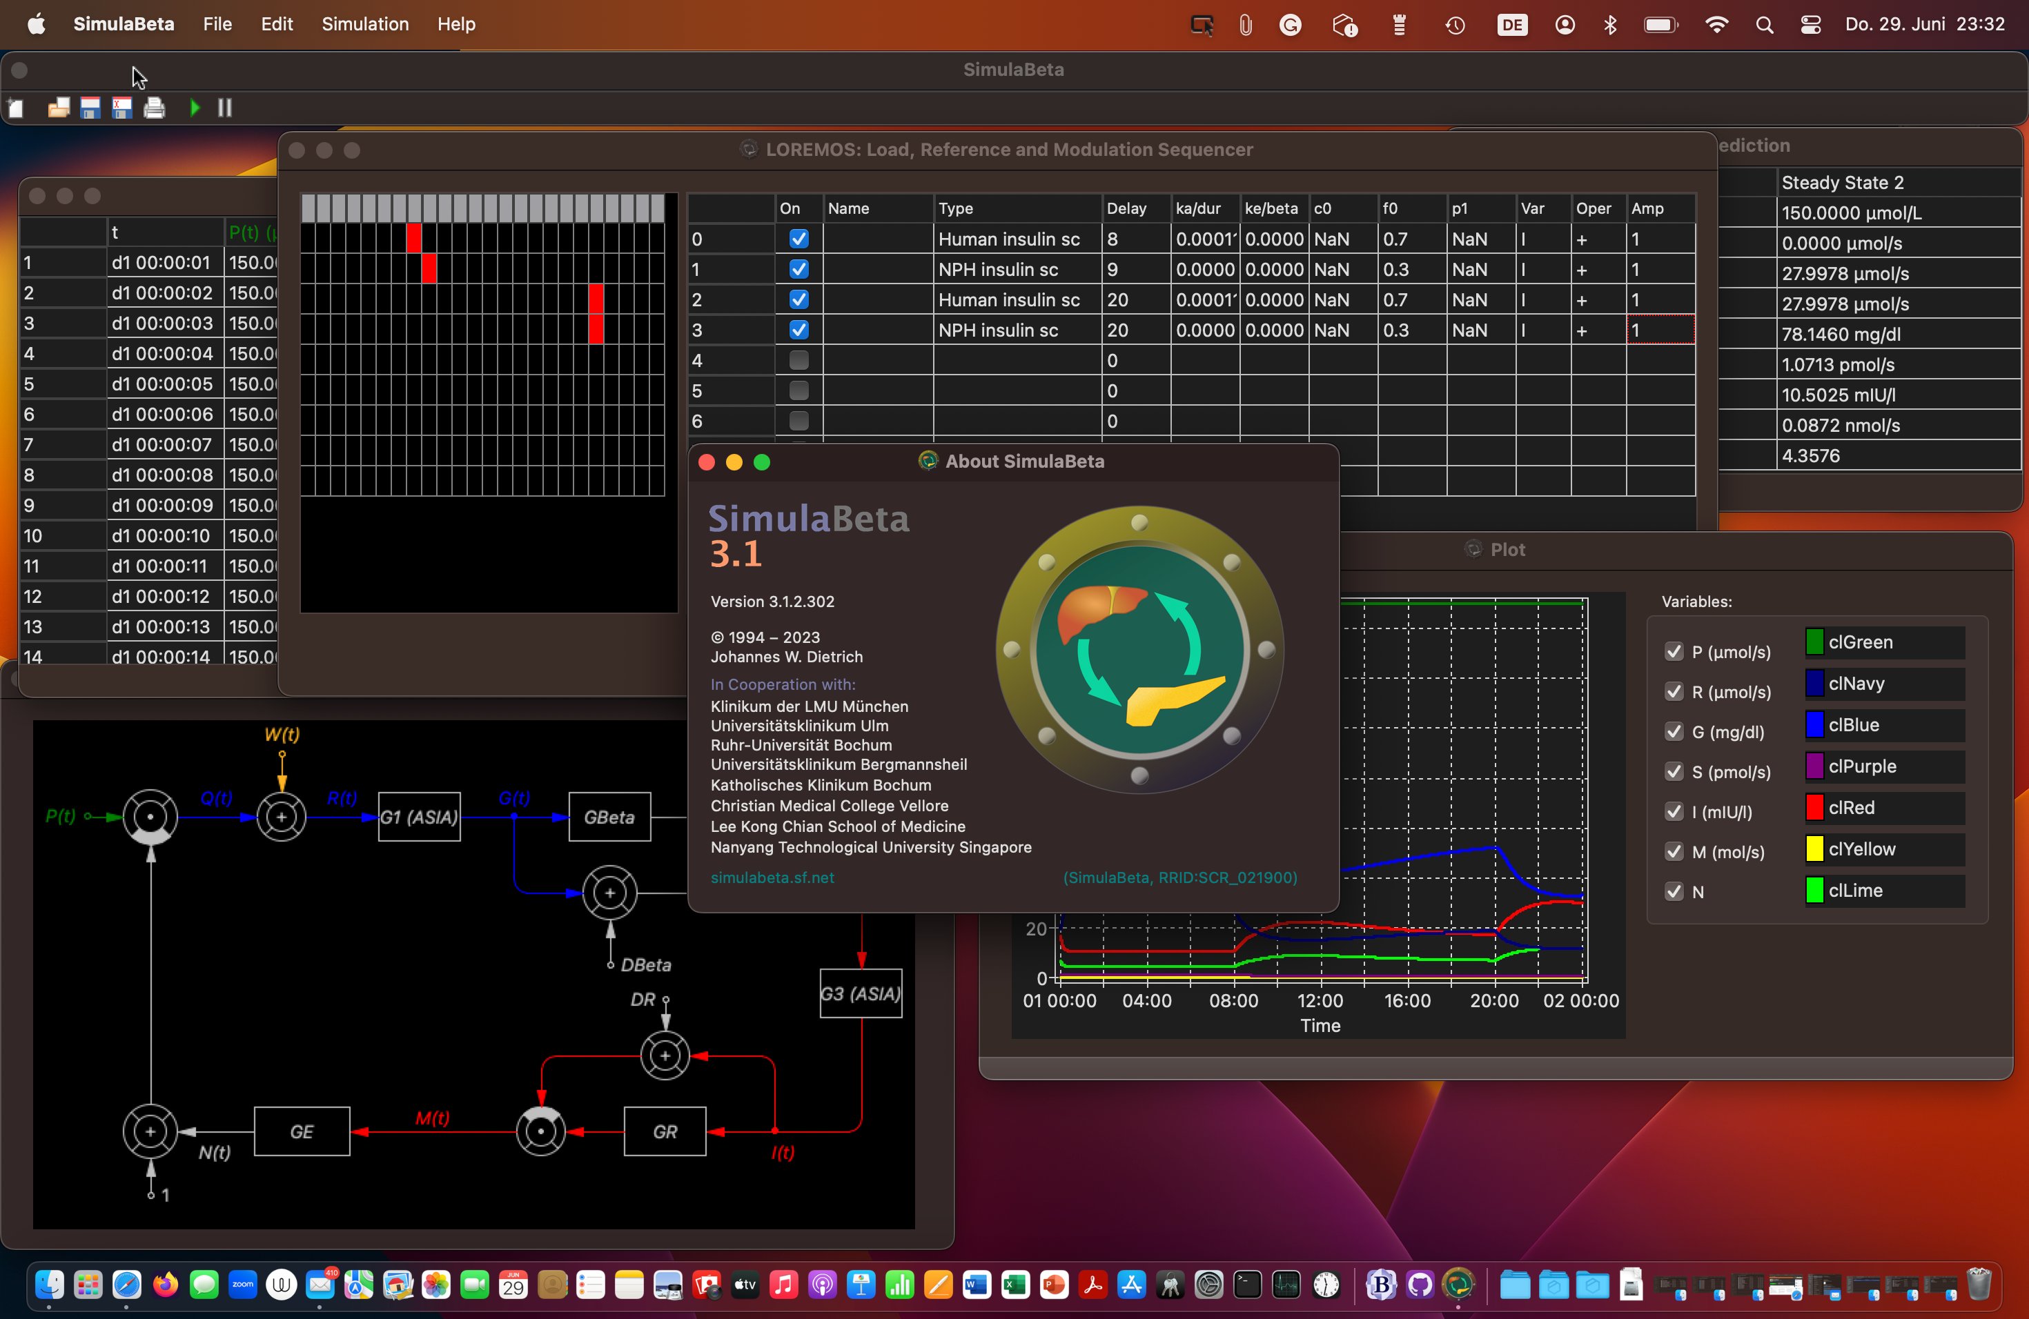Select row 5 in the time table
The height and width of the screenshot is (1319, 2029).
tap(148, 384)
